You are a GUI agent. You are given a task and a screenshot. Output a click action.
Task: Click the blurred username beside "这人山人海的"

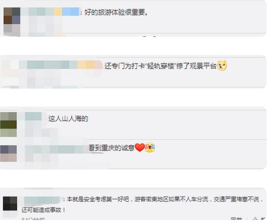33,116
